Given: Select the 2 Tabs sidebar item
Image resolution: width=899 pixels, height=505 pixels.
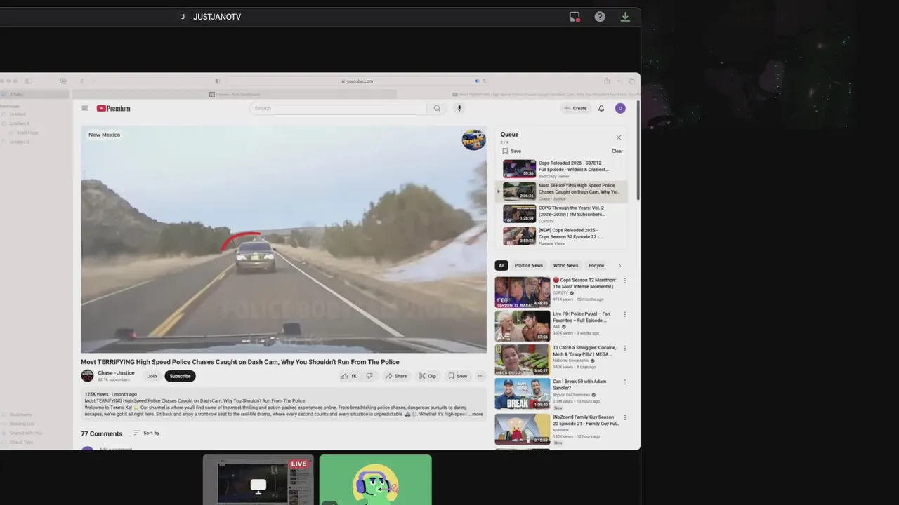Looking at the screenshot, I should (35, 94).
